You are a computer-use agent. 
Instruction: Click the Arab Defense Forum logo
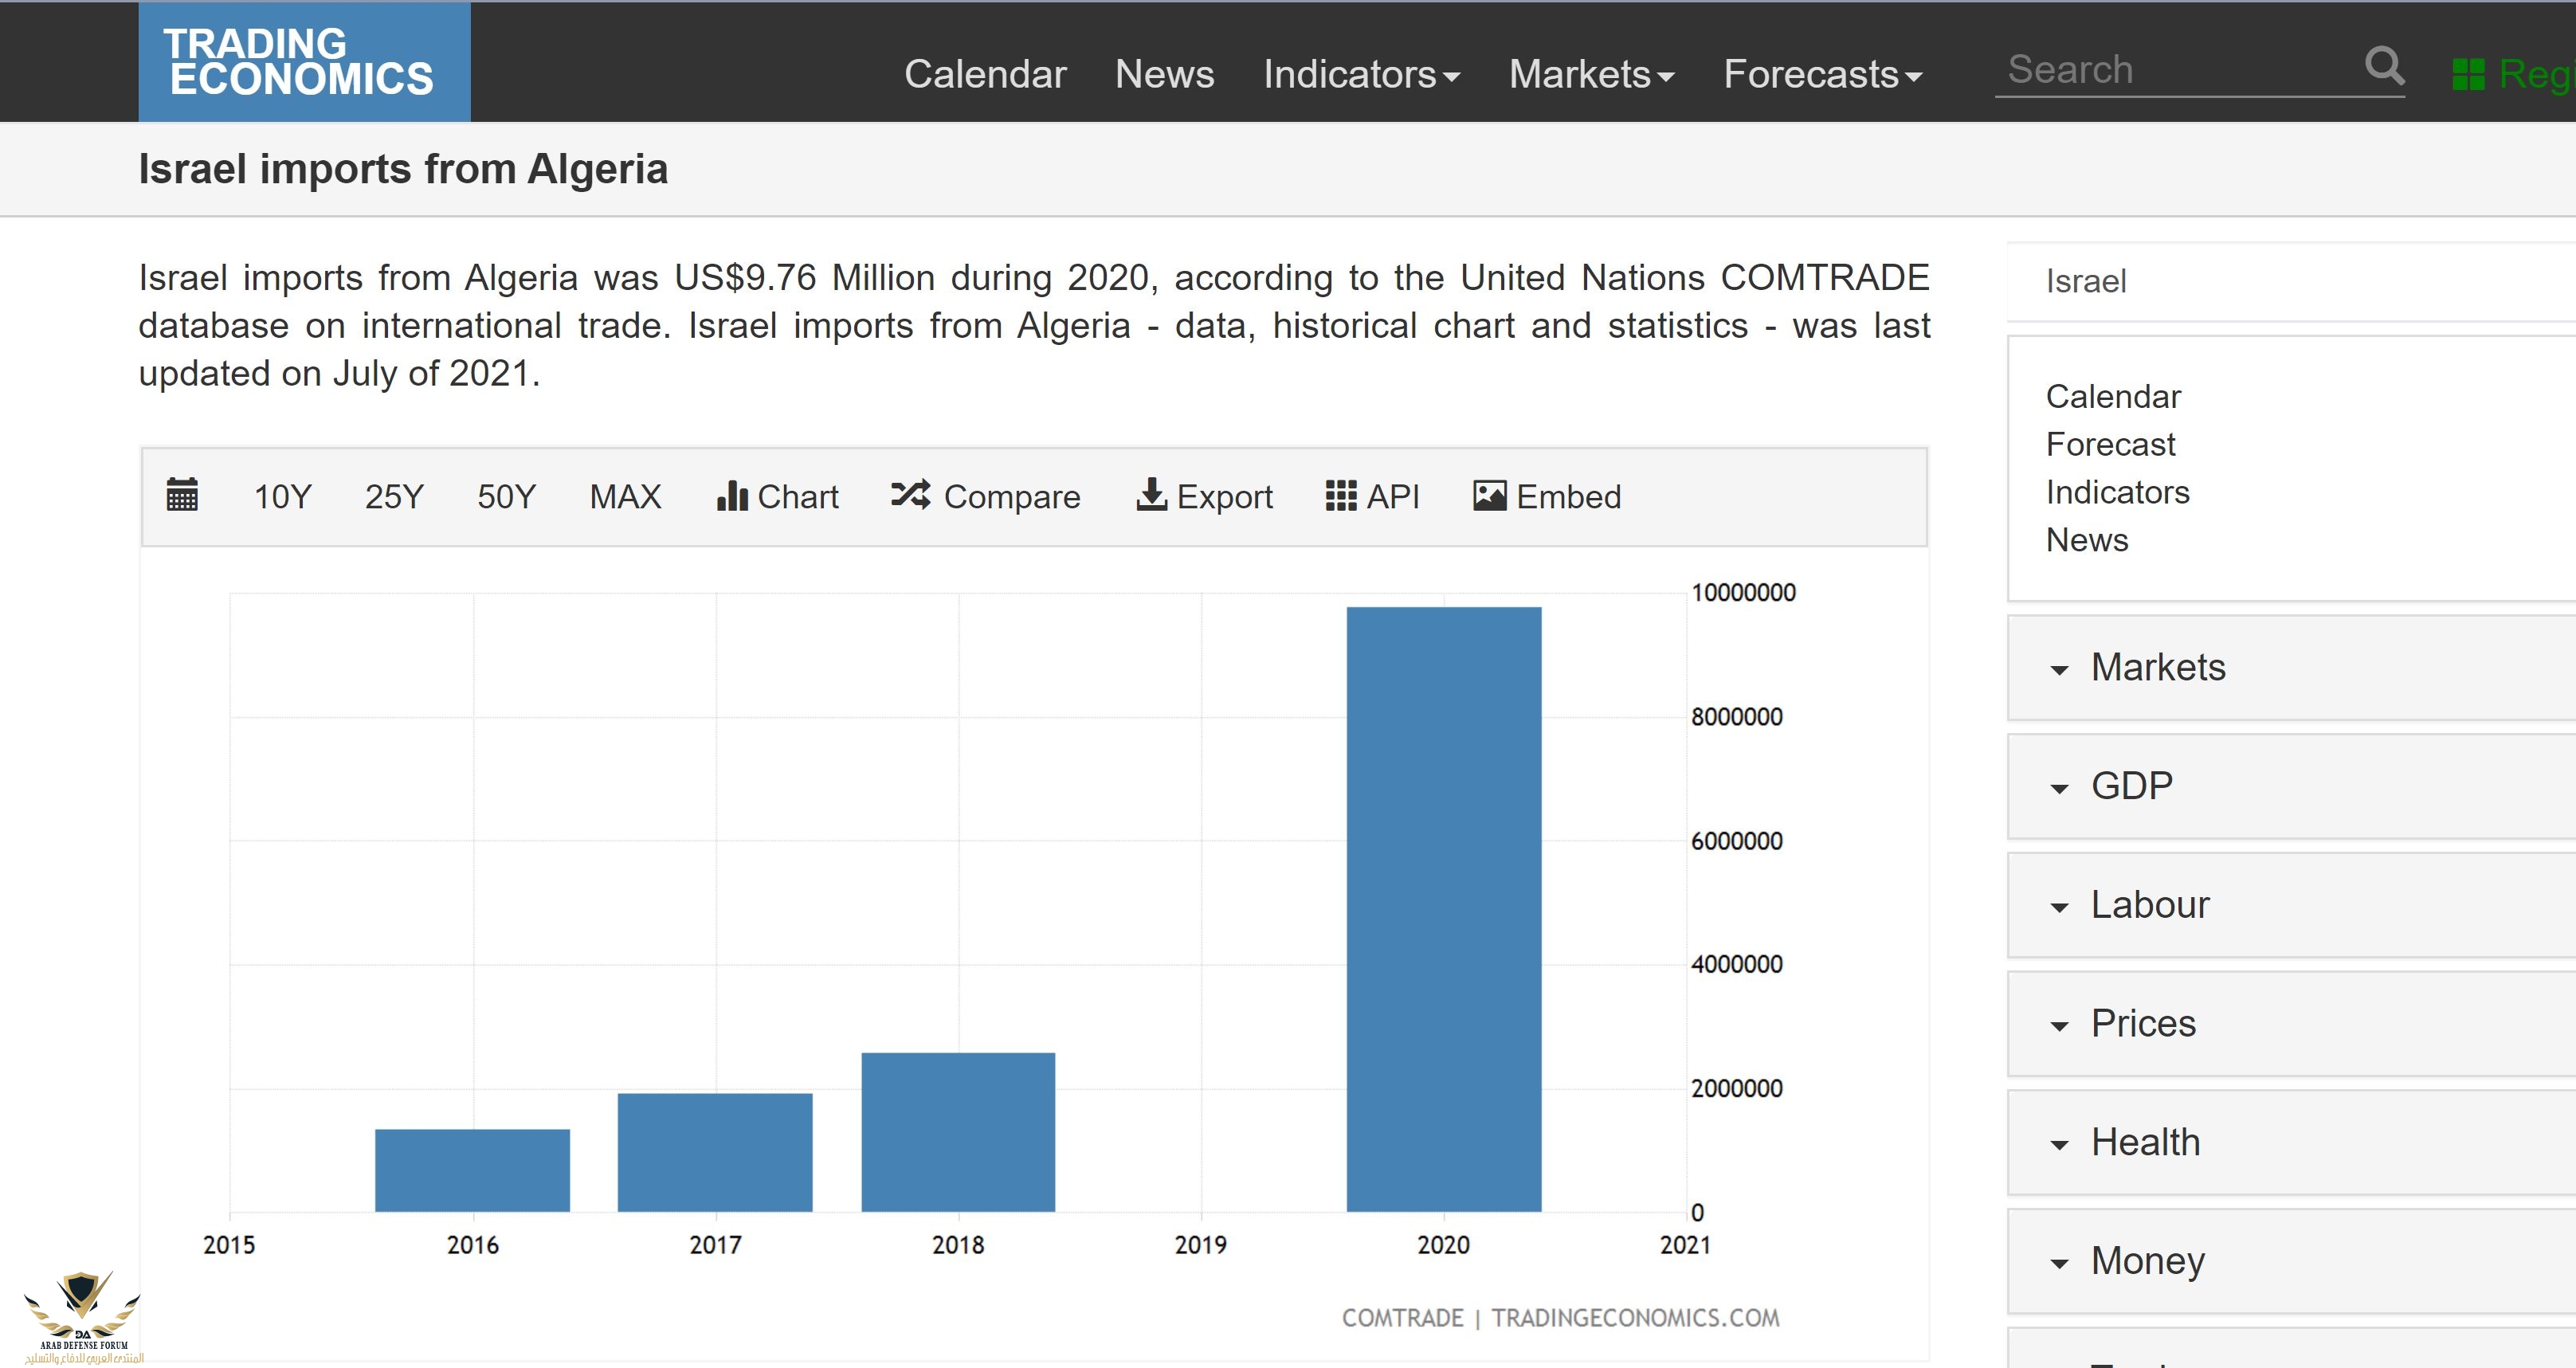pyautogui.click(x=84, y=1316)
